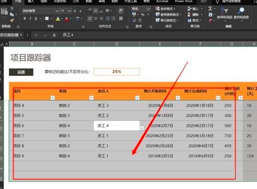257x189 pixels.
Task: Click the accounting number format icon
Action: 134,14
